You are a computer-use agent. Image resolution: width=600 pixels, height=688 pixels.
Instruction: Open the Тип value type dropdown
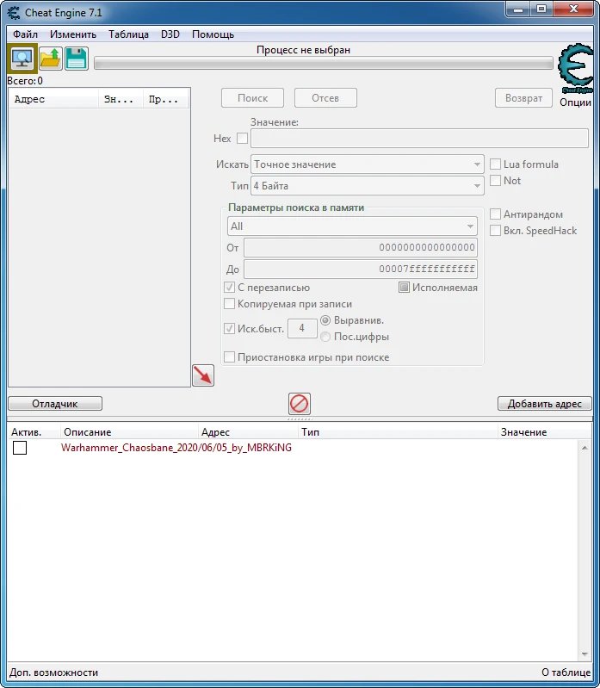[x=368, y=186]
